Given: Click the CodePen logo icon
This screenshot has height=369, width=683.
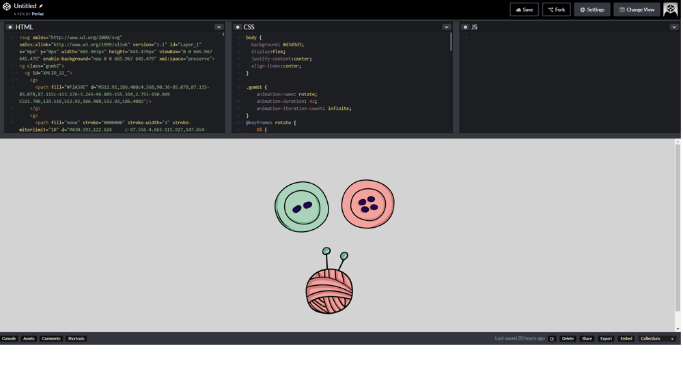Looking at the screenshot, I should click(7, 7).
